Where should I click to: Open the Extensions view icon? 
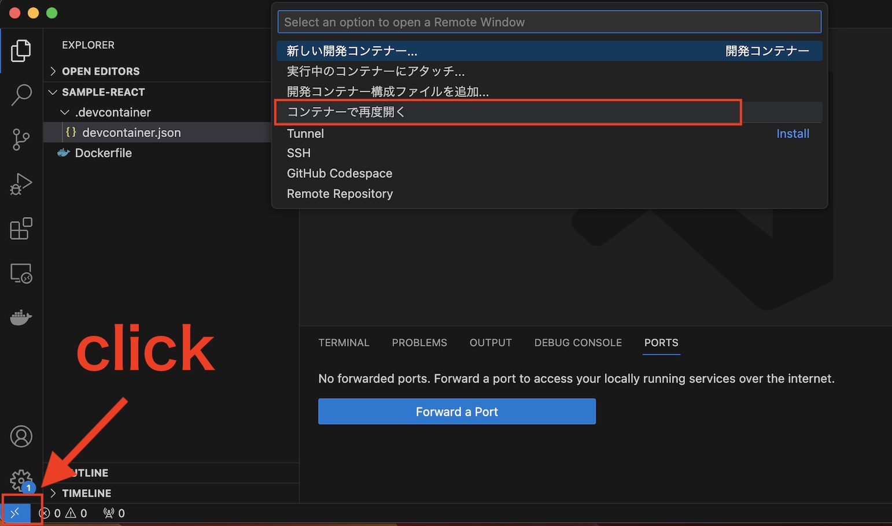[x=21, y=228]
